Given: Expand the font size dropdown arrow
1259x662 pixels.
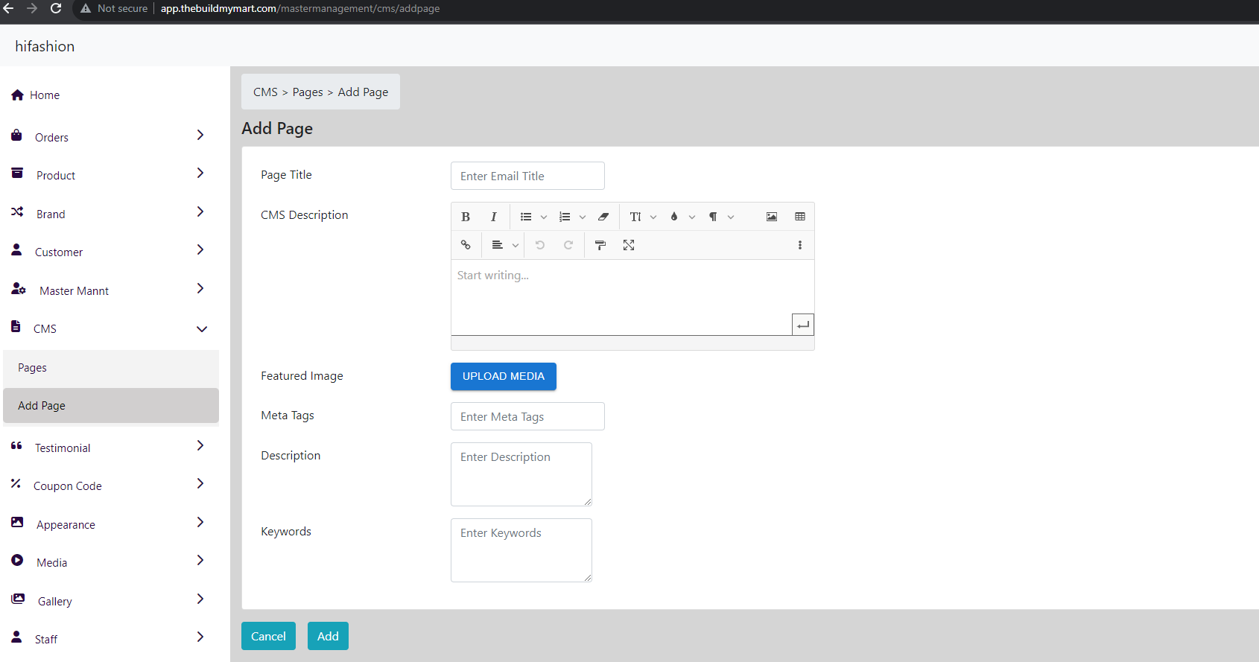Looking at the screenshot, I should click(x=653, y=217).
